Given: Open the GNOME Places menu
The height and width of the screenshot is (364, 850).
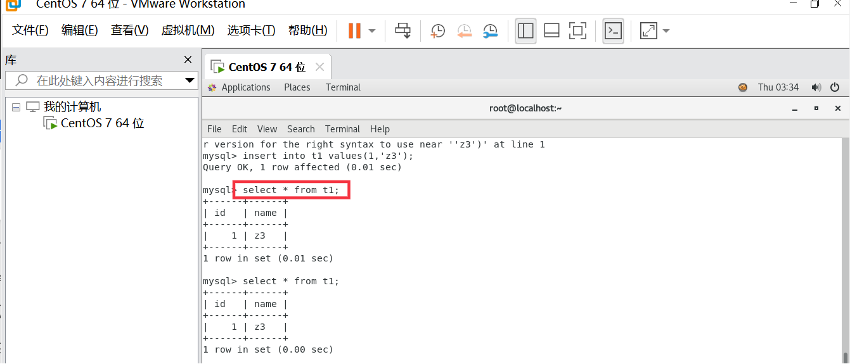Looking at the screenshot, I should (297, 87).
